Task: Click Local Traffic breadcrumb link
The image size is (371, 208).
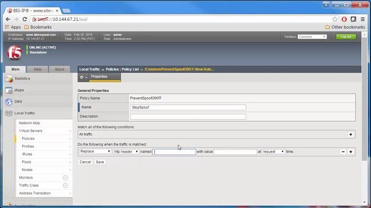Action: tap(89, 69)
